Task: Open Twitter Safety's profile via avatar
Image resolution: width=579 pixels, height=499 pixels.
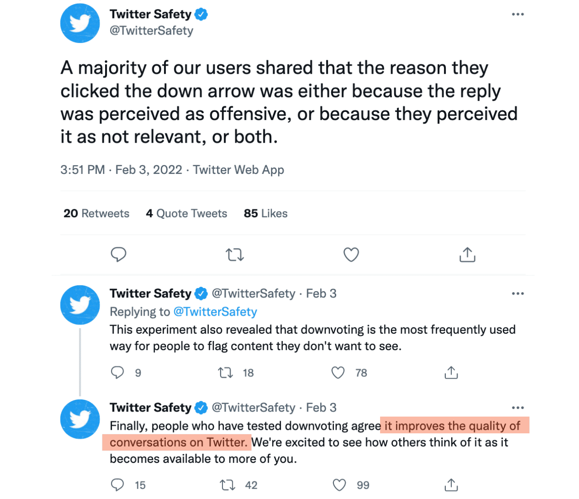Action: tap(80, 23)
